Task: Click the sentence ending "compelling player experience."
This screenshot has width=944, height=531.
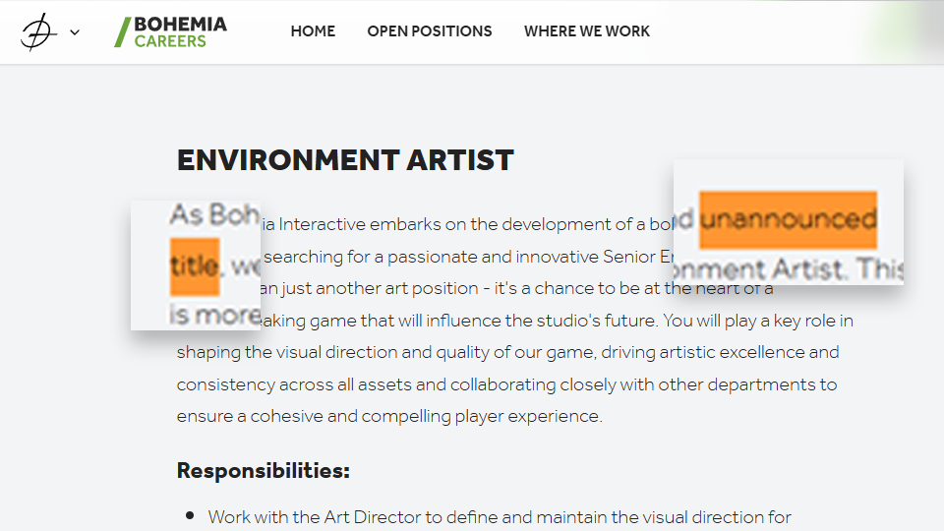Action: (x=388, y=416)
